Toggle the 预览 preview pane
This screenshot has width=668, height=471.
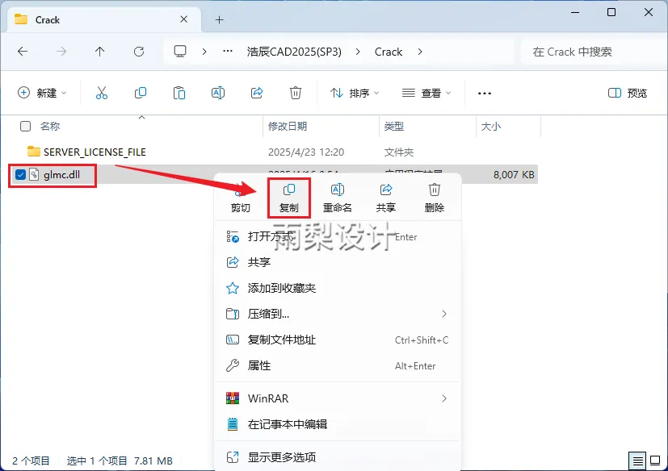(627, 93)
